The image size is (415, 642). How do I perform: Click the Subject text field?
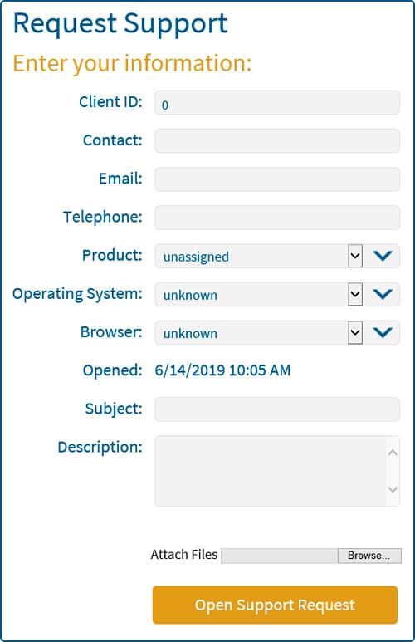click(x=277, y=409)
